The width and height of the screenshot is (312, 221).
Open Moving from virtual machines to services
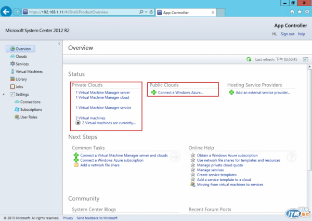(x=230, y=185)
